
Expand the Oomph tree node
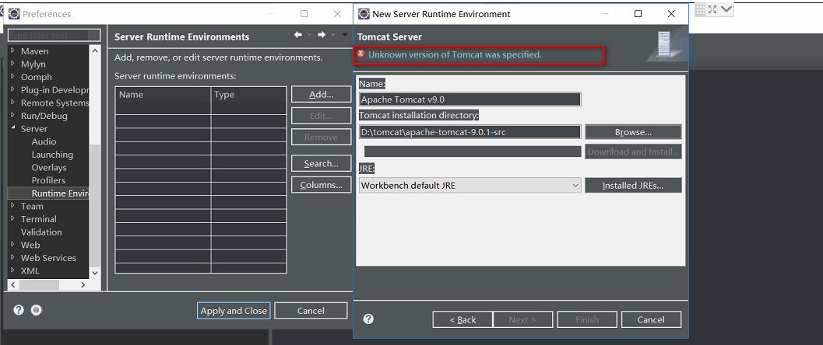click(13, 76)
